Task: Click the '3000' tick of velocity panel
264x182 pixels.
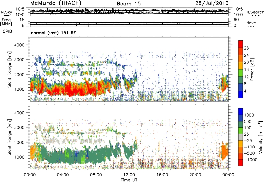Action: click(x=19, y=127)
